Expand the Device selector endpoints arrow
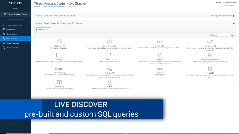This screenshot has height=134, width=239. coord(234,16)
